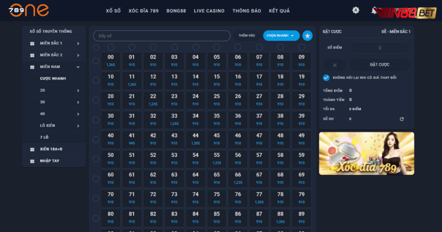Click the X clear bet button
Image resolution: width=442 pixels, height=232 pixels.
coord(335,65)
